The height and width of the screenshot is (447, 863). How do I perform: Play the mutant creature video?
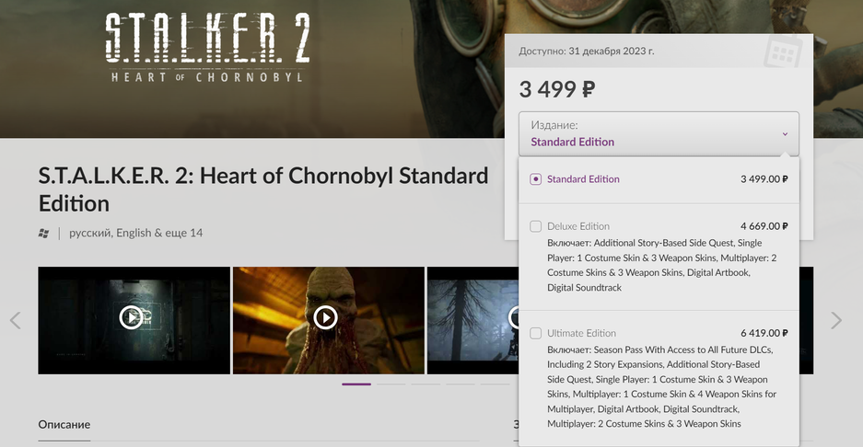tap(325, 317)
